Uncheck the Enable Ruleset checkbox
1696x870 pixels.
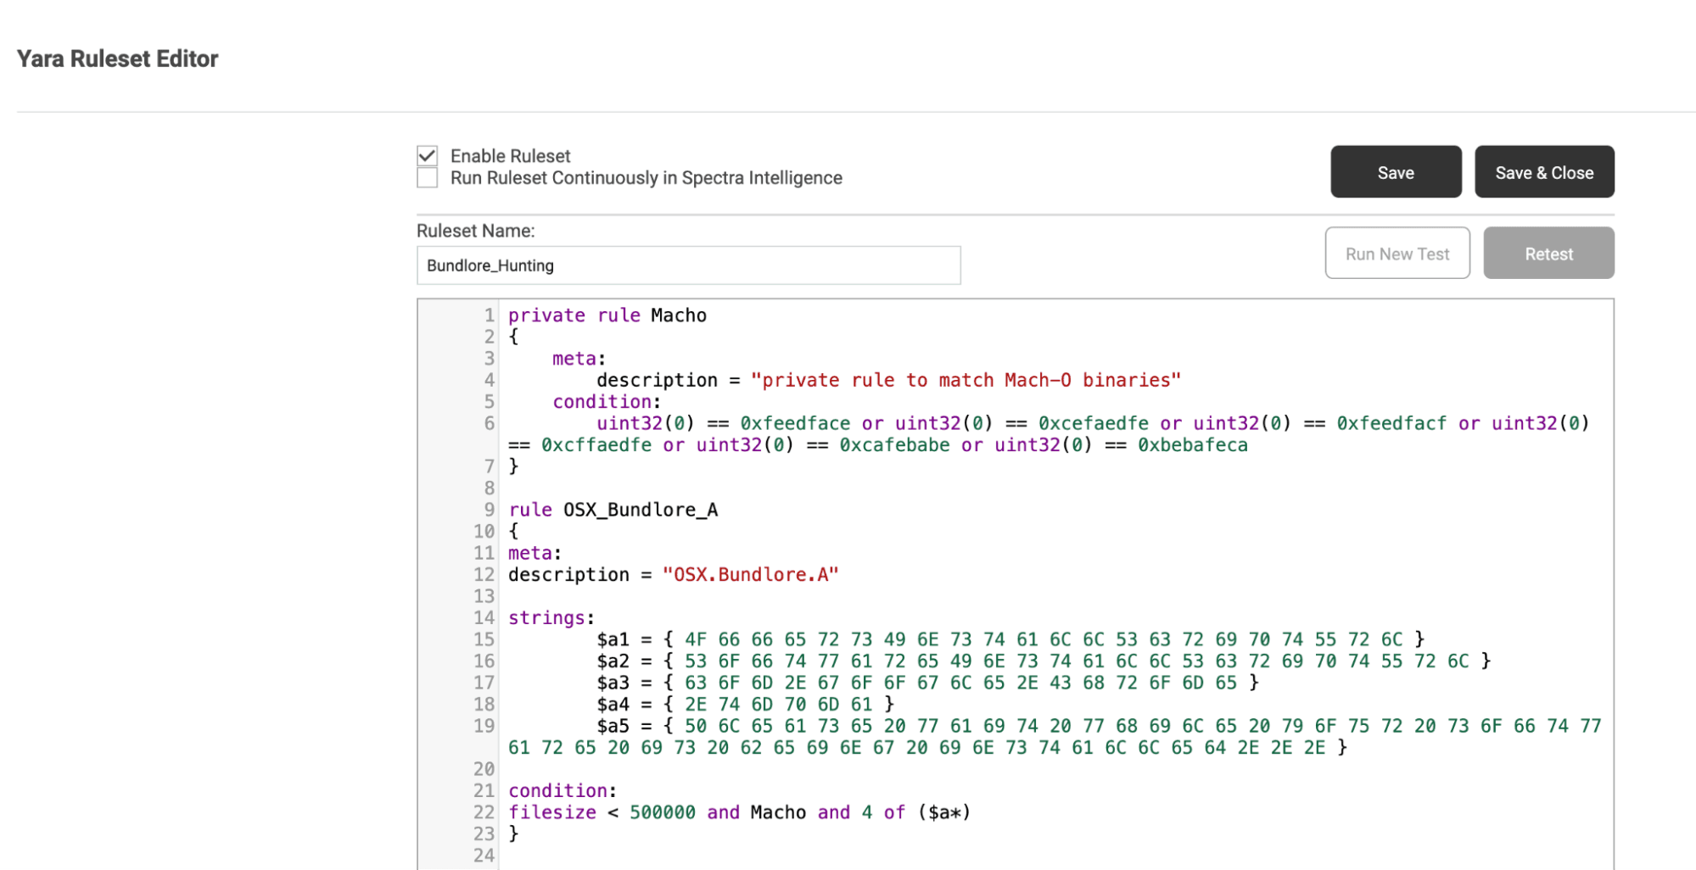[x=427, y=155]
